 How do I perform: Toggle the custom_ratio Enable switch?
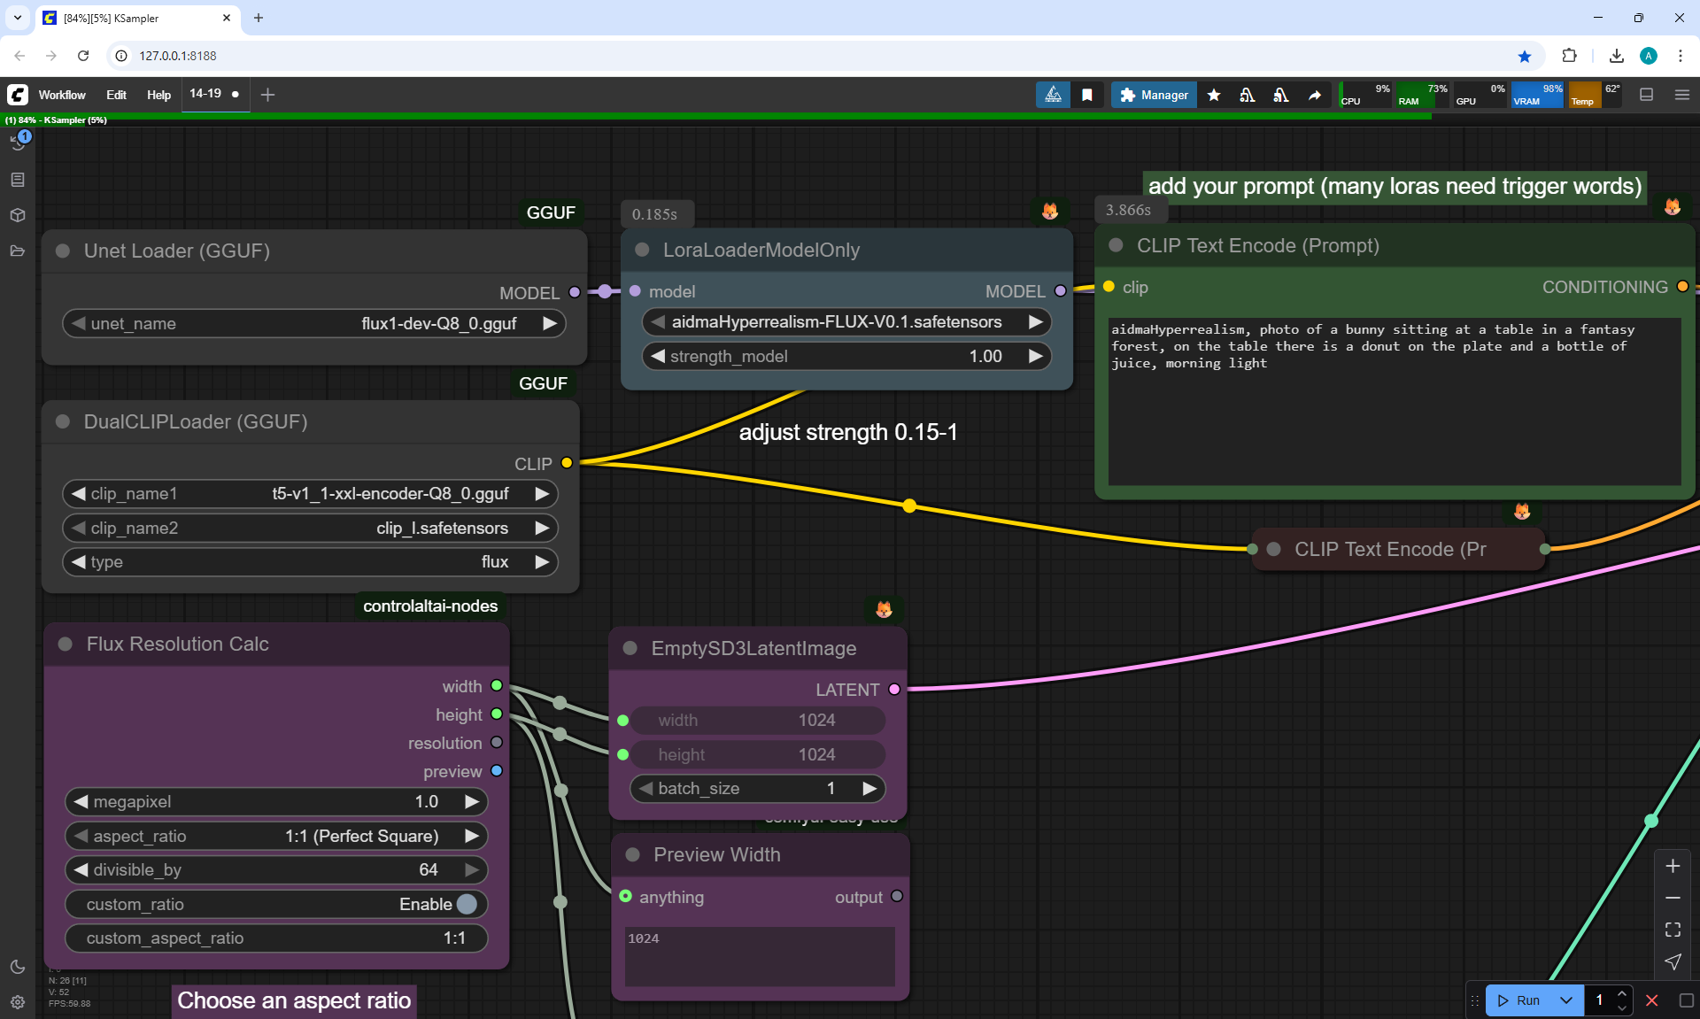pos(467,904)
